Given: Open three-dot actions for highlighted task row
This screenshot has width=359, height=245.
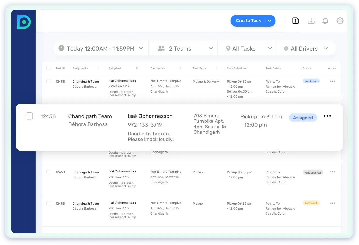Looking at the screenshot, I should click(327, 116).
